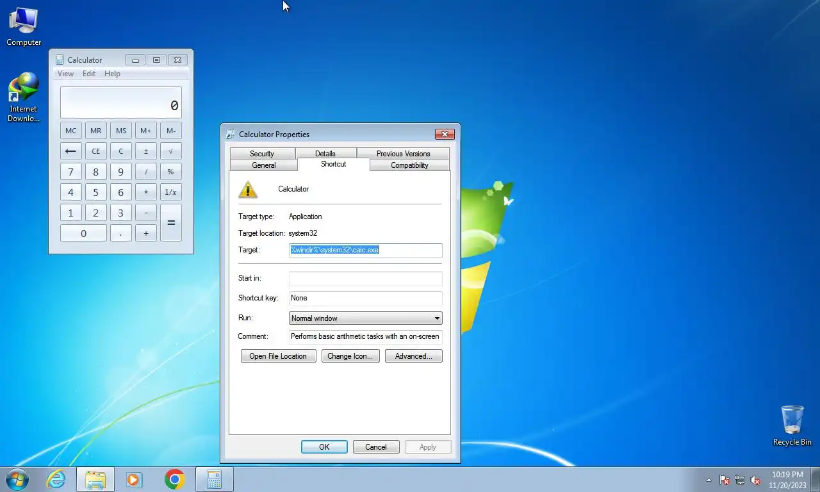Switch to the Details tab
Screen dimensions: 820x492
click(x=325, y=154)
